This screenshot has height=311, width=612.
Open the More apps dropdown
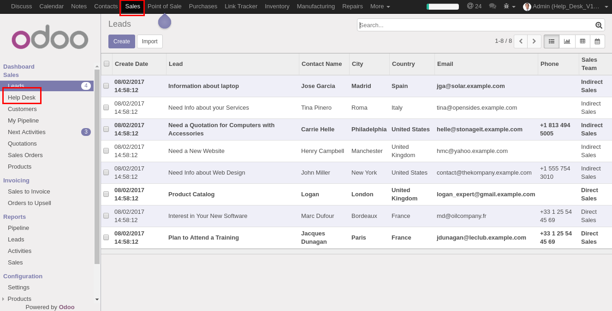[x=380, y=6]
